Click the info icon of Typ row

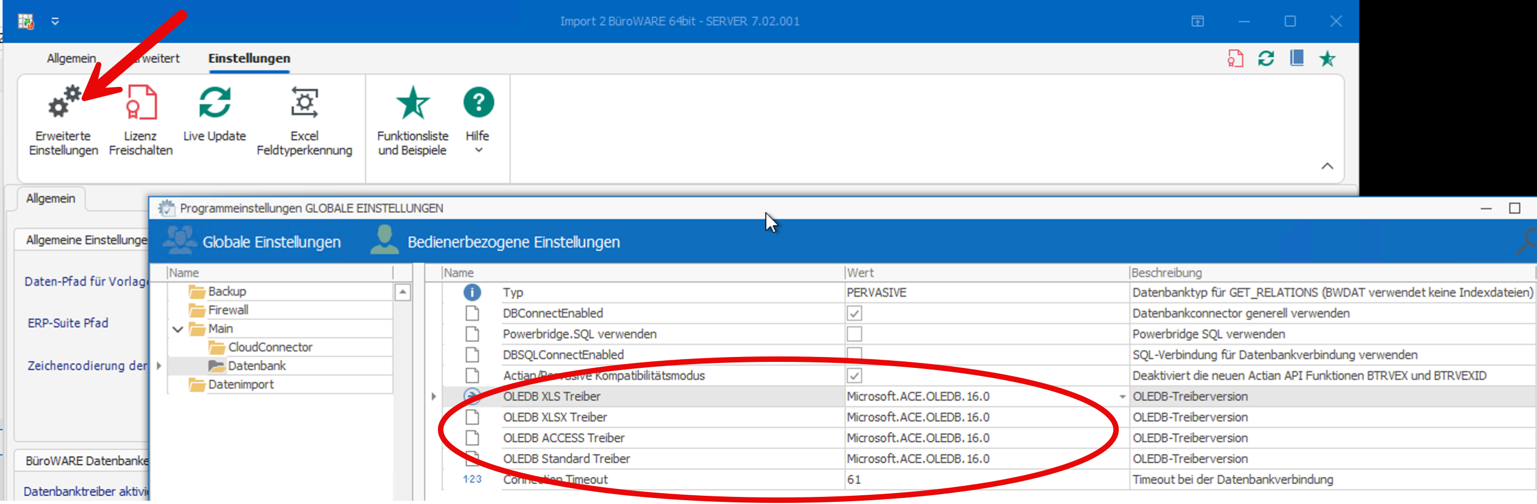coord(472,292)
